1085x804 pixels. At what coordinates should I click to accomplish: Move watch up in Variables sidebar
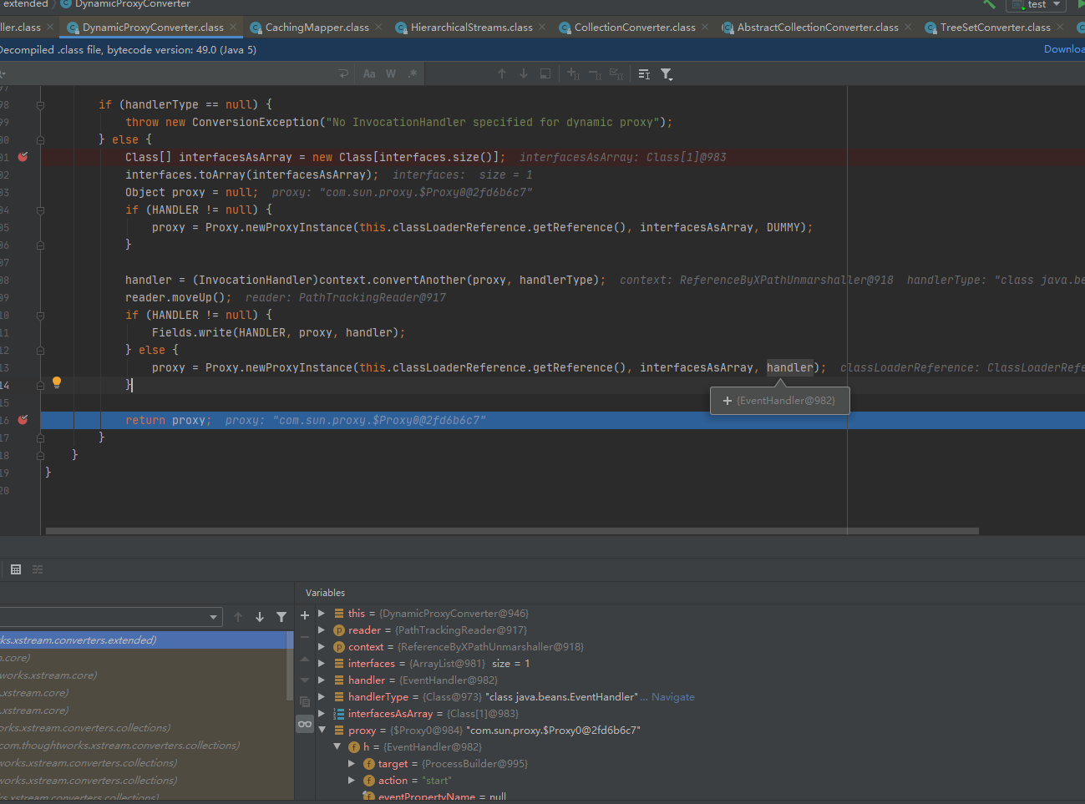(305, 659)
